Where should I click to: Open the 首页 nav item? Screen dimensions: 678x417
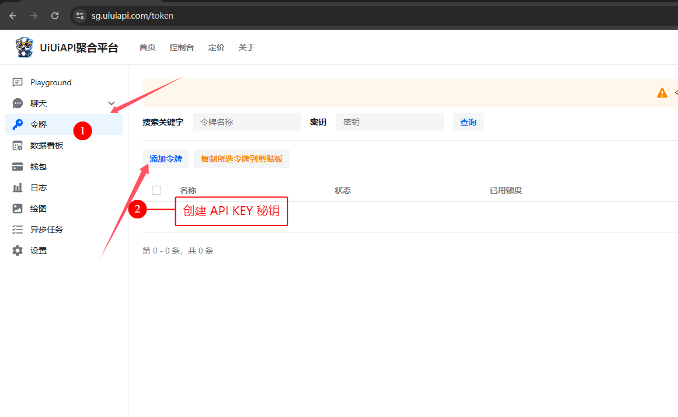(147, 47)
